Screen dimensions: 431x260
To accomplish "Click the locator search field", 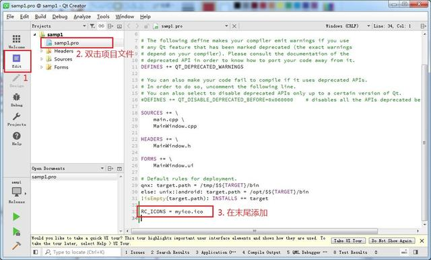I will point(82,252).
